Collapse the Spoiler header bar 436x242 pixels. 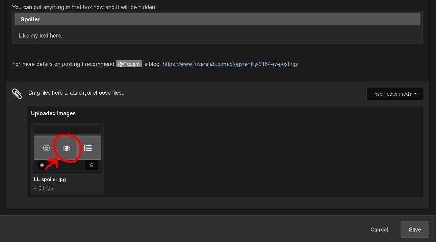[217, 19]
